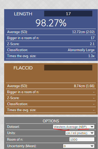Viewport: 98px width, 149px height.
Task: Click the Flaccid Classification row label
Action: pos(17,104)
